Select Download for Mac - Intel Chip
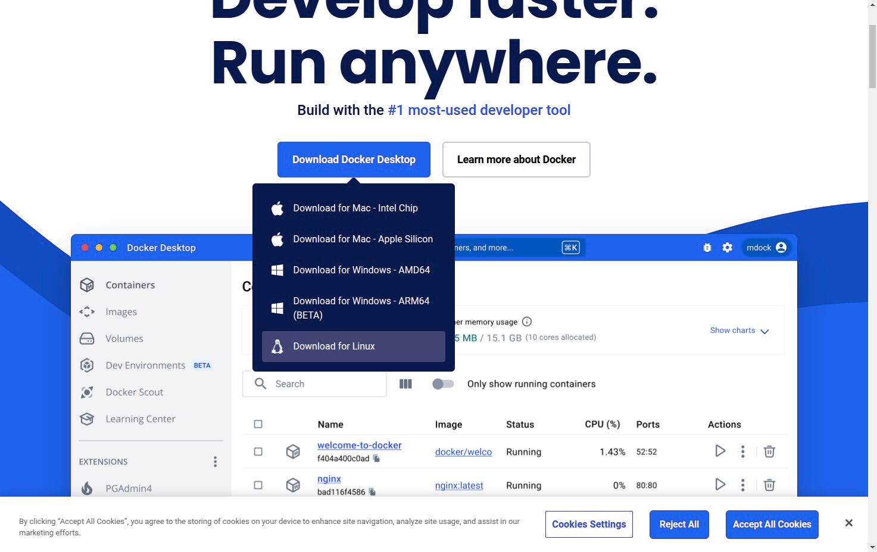 [x=354, y=208]
